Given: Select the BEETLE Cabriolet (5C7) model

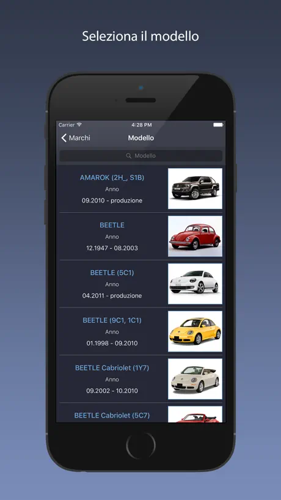Looking at the screenshot, I should pyautogui.click(x=112, y=415).
